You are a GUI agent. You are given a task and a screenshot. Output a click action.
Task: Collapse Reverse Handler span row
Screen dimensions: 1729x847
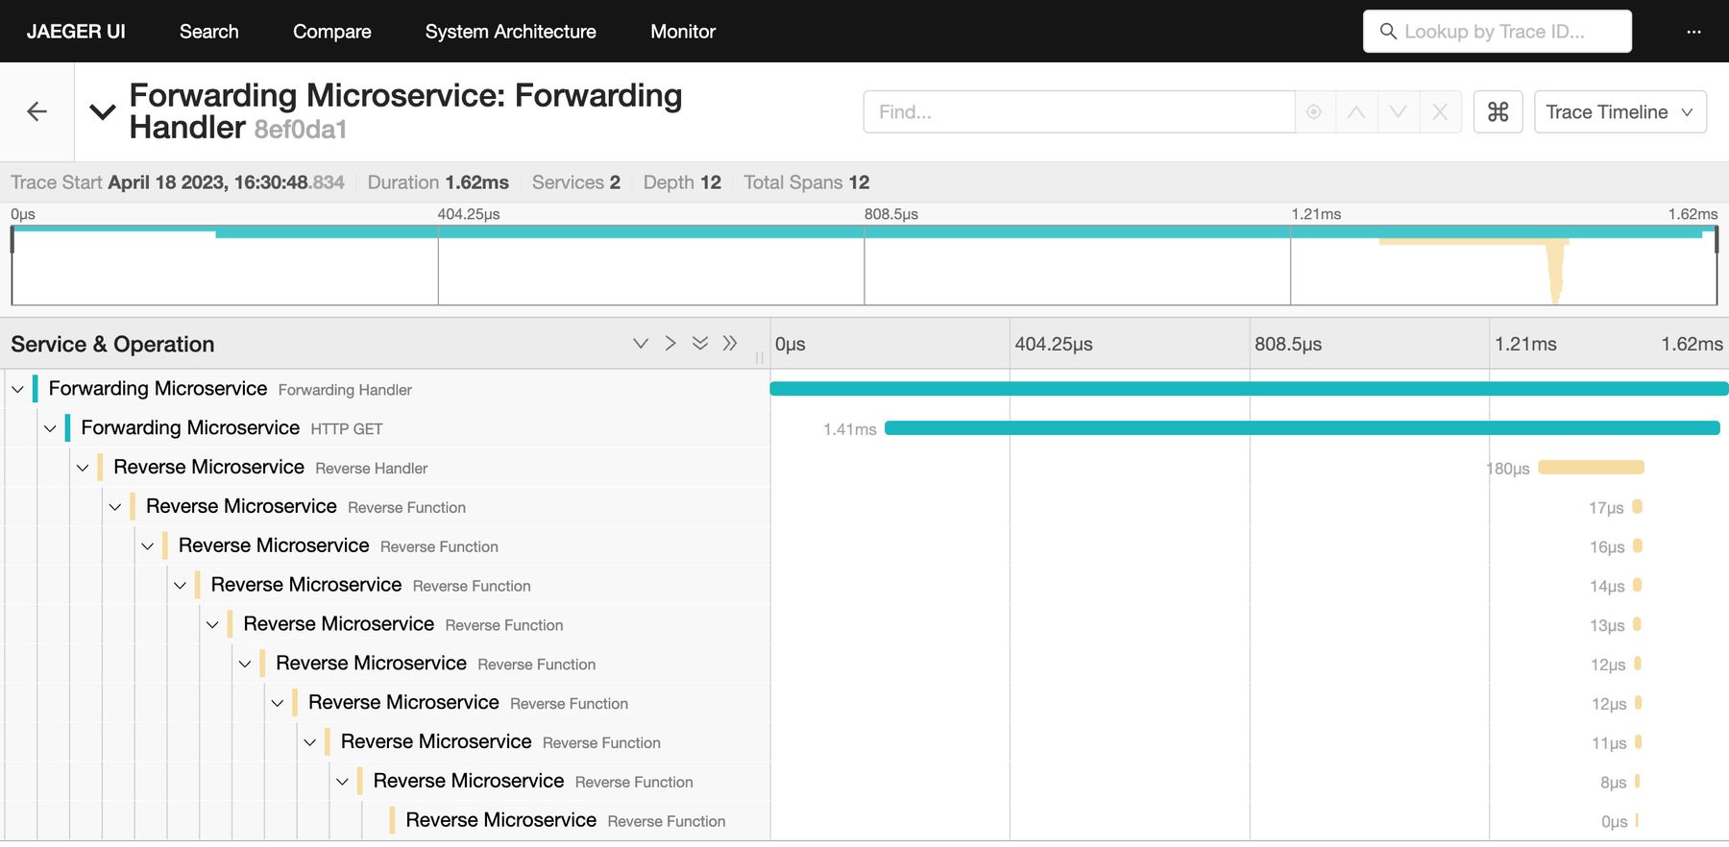[83, 468]
